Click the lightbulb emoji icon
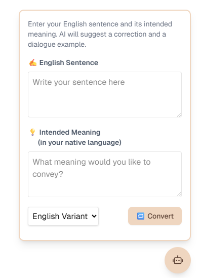 (x=33, y=132)
